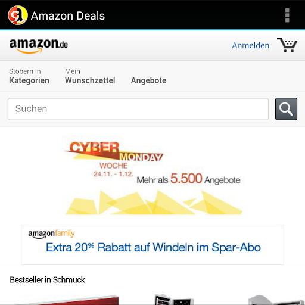Image resolution: width=305 pixels, height=305 pixels.
Task: Click Bestseller in Schmuck heading
Action: point(47,280)
